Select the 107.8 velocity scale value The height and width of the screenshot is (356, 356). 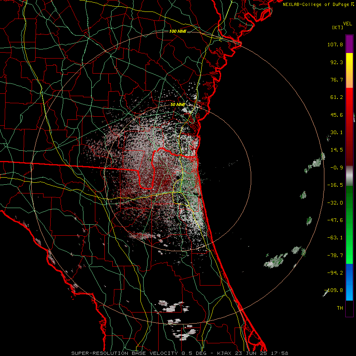point(335,44)
